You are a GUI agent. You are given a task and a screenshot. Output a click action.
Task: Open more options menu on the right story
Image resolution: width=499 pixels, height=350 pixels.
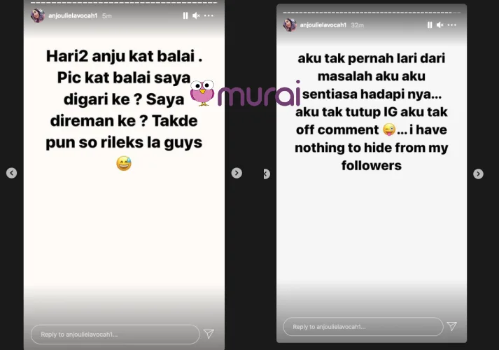coord(452,24)
